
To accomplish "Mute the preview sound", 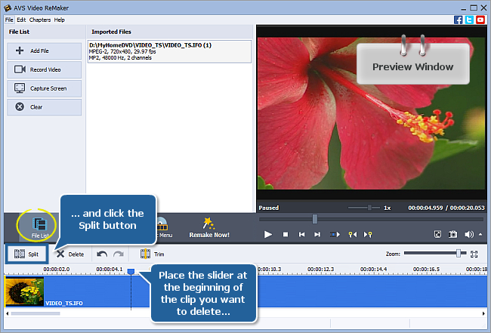I will coord(469,234).
